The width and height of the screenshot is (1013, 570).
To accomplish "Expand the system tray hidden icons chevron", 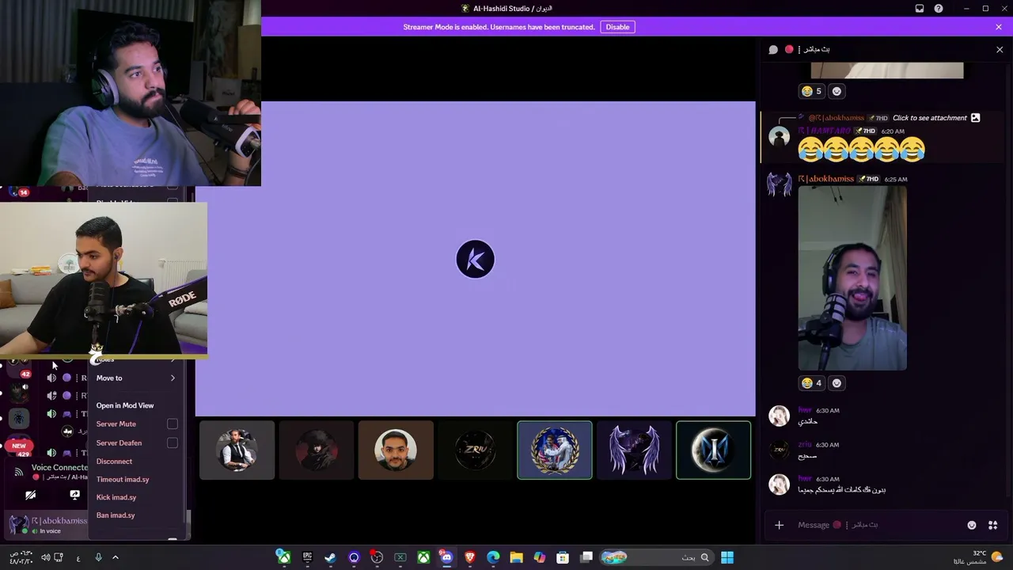I will (115, 557).
